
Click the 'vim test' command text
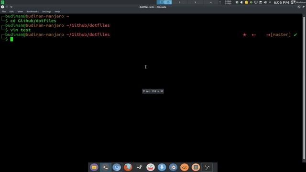pos(21,30)
